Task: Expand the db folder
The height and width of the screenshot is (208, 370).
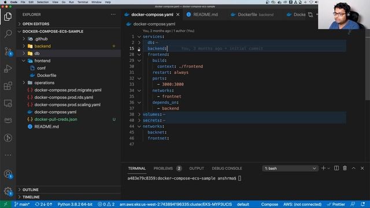Action: click(x=37, y=53)
